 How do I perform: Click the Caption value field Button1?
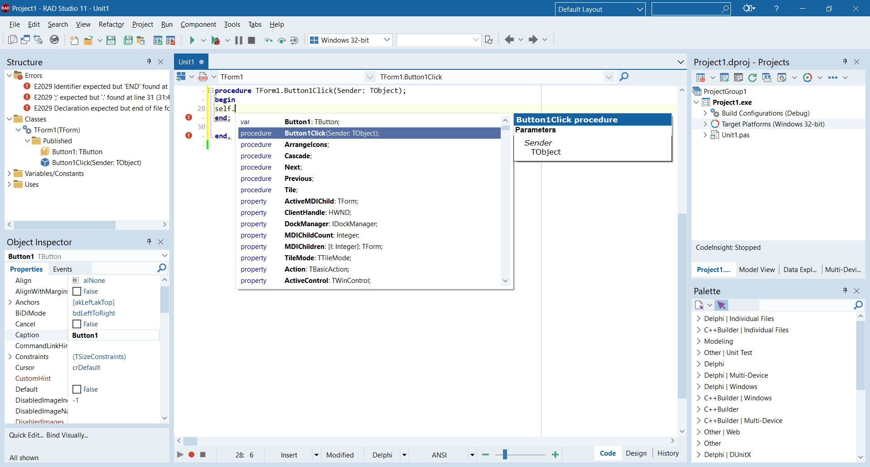coord(114,335)
